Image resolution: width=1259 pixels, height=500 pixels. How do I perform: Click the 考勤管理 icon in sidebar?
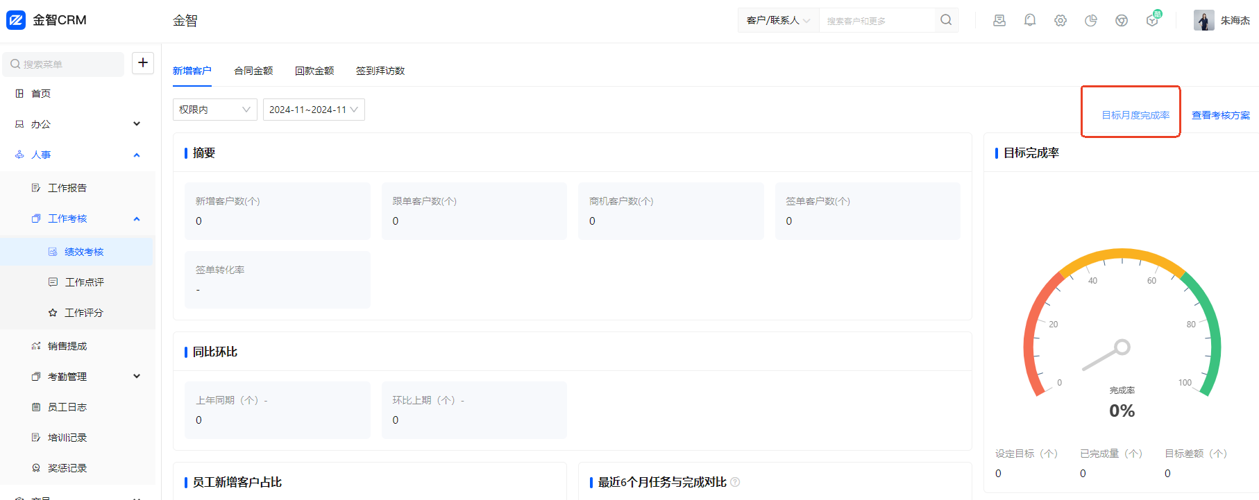(36, 377)
